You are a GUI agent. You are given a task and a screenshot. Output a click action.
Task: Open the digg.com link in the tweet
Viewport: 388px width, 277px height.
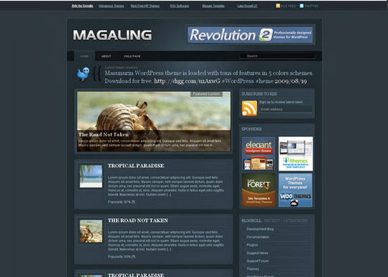click(187, 81)
